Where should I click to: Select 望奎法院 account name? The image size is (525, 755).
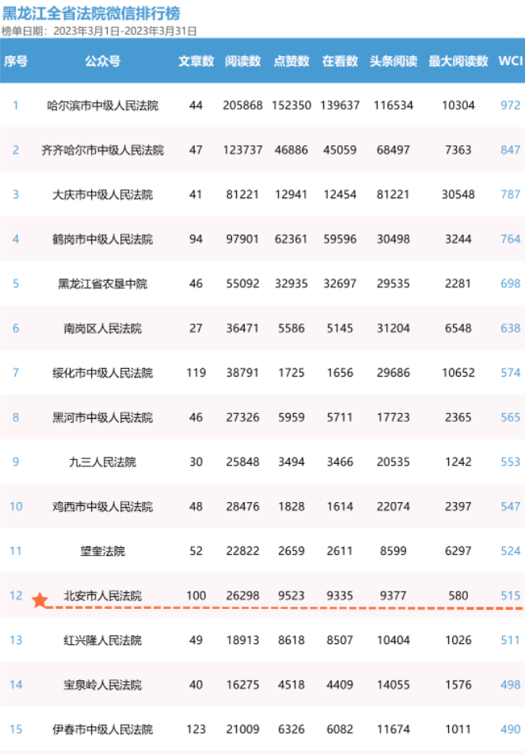point(102,551)
